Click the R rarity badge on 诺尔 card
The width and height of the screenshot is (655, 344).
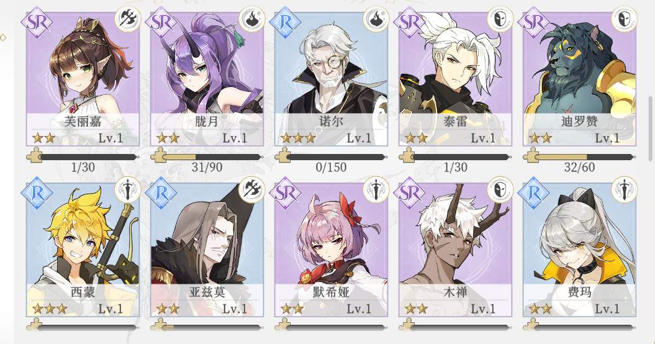[286, 22]
